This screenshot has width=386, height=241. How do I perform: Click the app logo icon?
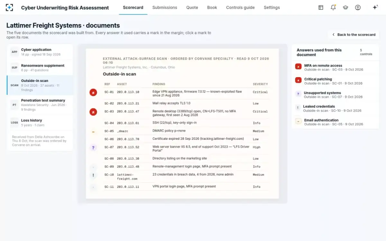click(x=10, y=7)
